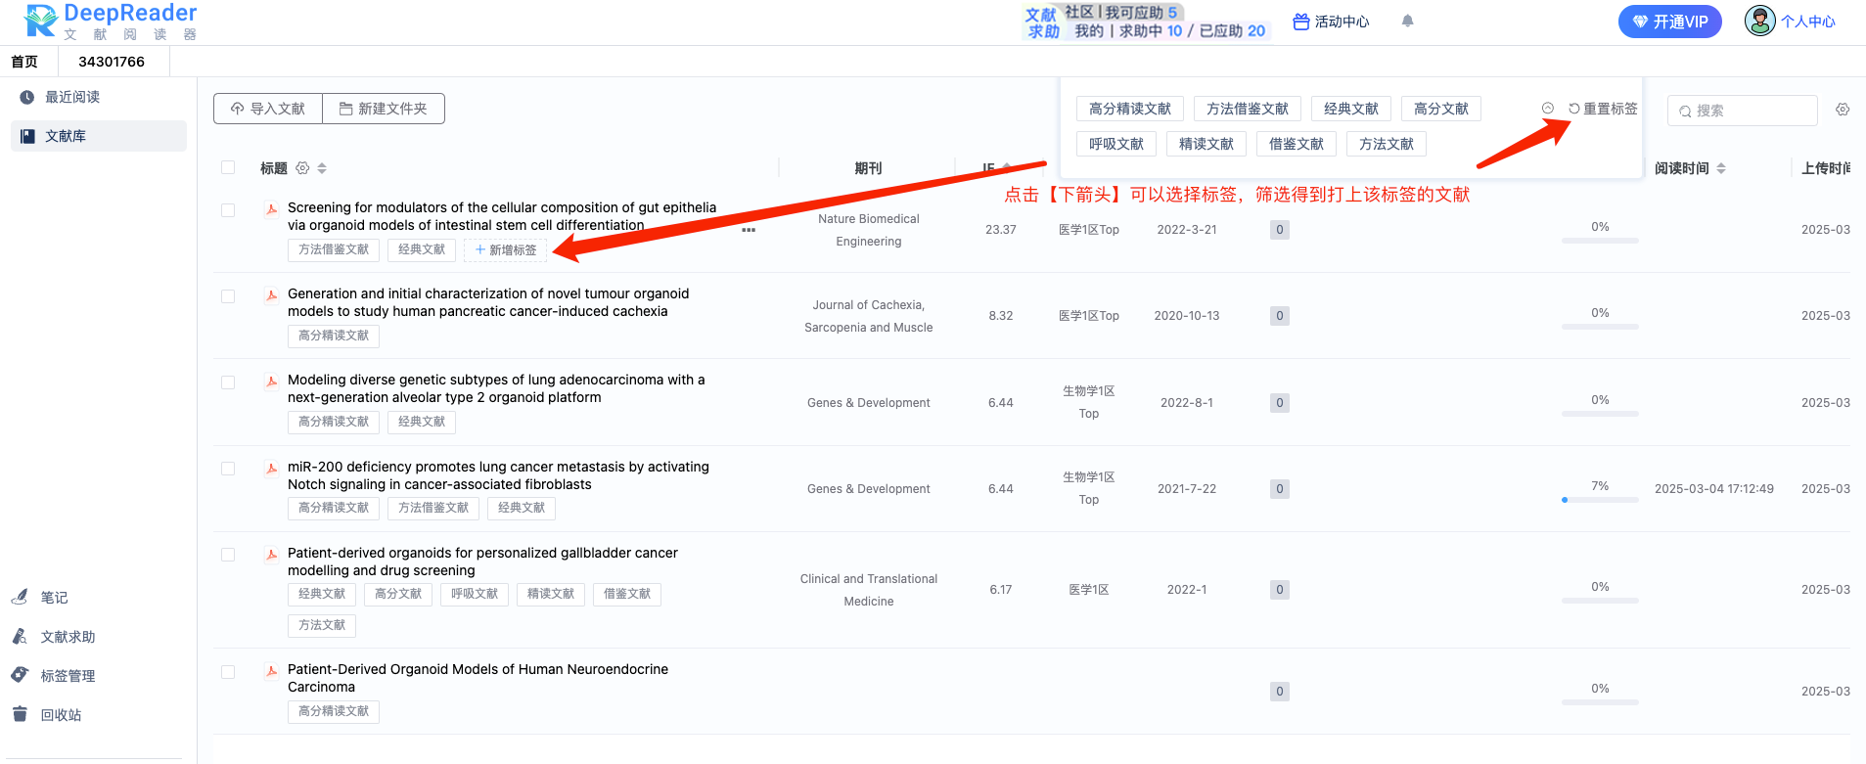The height and width of the screenshot is (764, 1866).
Task: Sort by 阅读时间 reading time
Action: point(1721,168)
